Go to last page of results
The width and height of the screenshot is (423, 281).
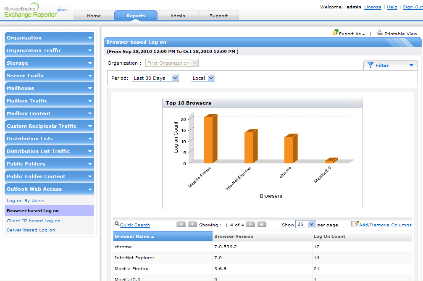261,225
